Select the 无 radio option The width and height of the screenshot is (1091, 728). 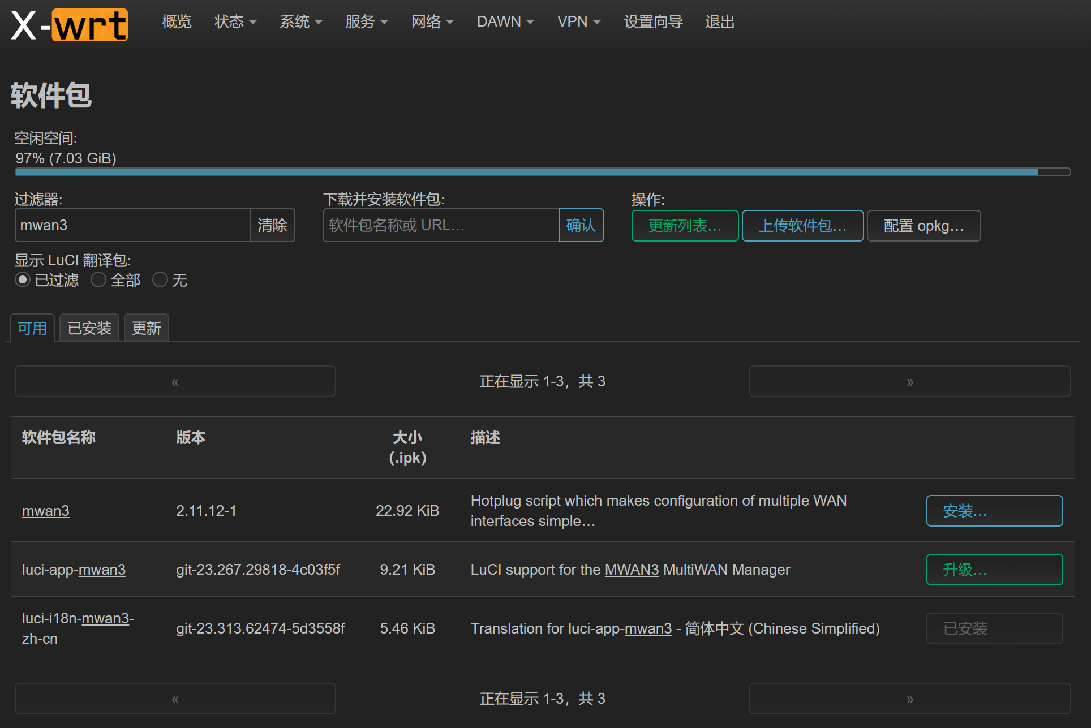(160, 279)
